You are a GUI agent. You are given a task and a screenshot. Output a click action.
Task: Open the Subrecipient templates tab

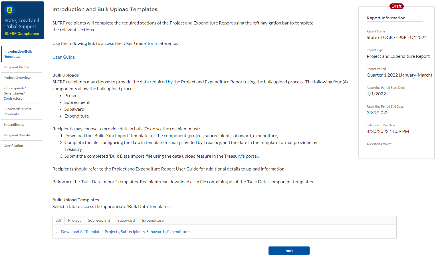coord(99,221)
